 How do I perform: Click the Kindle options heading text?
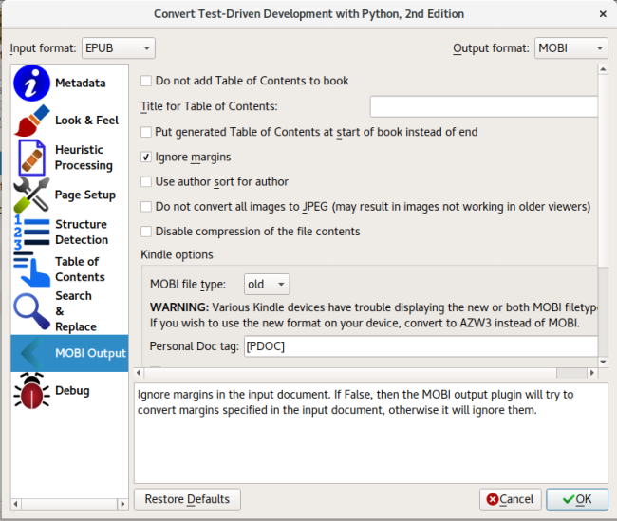tap(178, 254)
